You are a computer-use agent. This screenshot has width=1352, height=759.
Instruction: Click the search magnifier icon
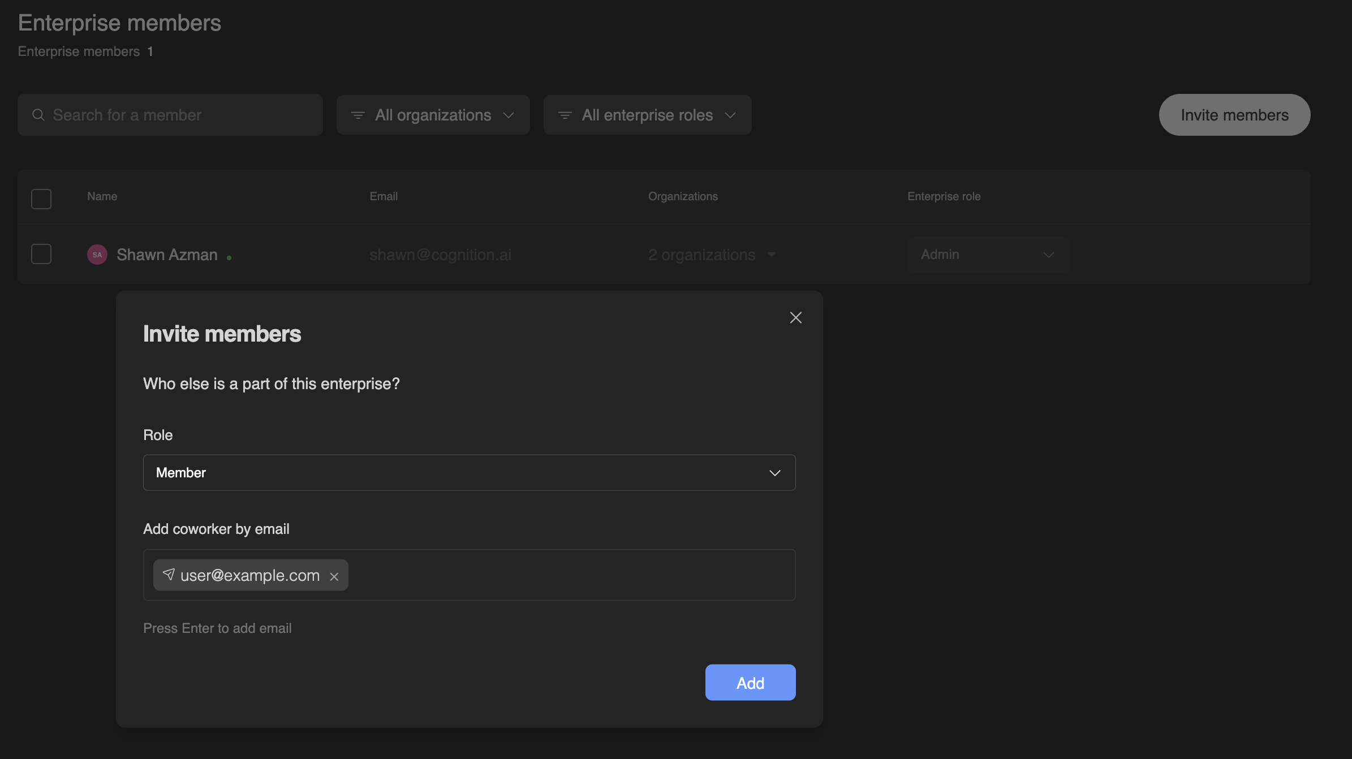pos(38,115)
